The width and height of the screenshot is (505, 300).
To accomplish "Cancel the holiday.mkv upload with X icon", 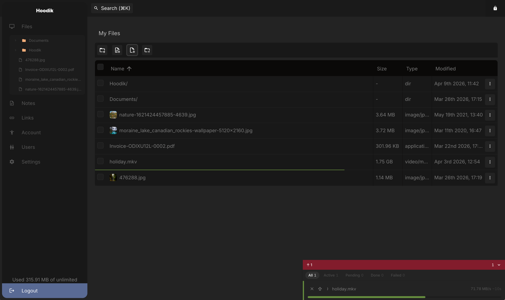I will coord(312,289).
